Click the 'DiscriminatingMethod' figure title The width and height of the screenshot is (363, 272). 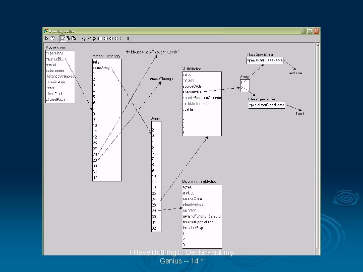pos(199,181)
